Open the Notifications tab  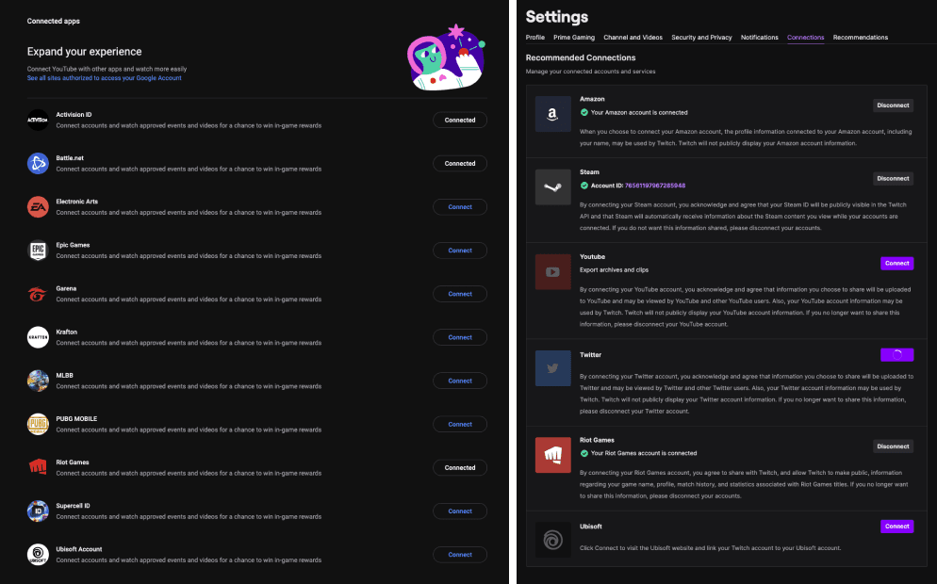tap(760, 37)
